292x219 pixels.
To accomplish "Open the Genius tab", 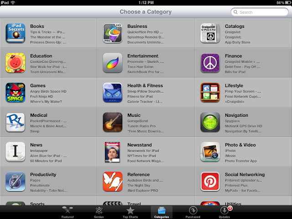I will point(99,212).
